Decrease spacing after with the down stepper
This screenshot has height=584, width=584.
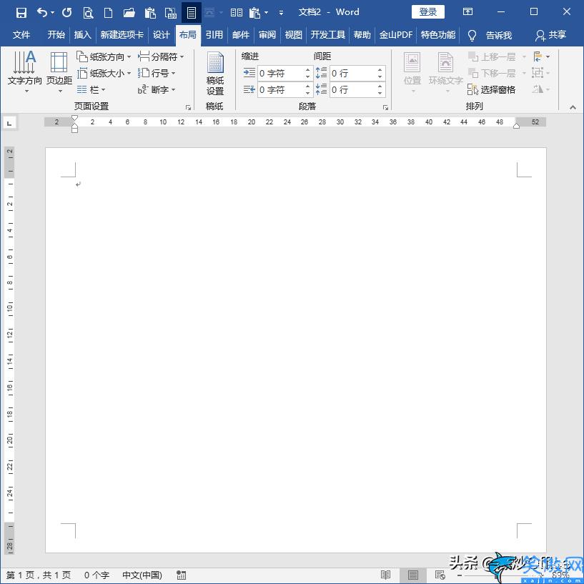(380, 93)
